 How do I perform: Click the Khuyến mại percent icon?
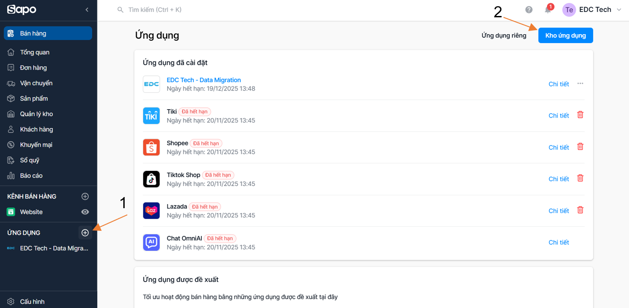click(11, 145)
